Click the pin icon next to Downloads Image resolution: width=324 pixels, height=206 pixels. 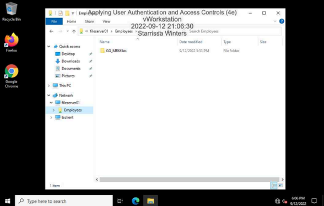90,61
